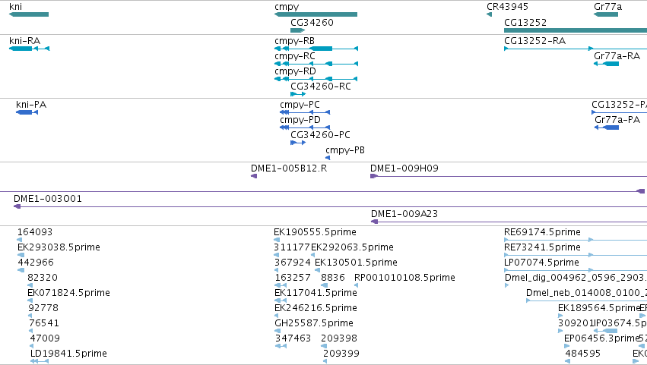Select the DME1-005B12.R feature label
Viewport: 647px width, 365px height.
(x=289, y=168)
